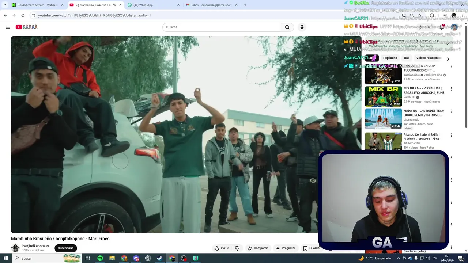Open the Windows notification center

tap(461, 258)
